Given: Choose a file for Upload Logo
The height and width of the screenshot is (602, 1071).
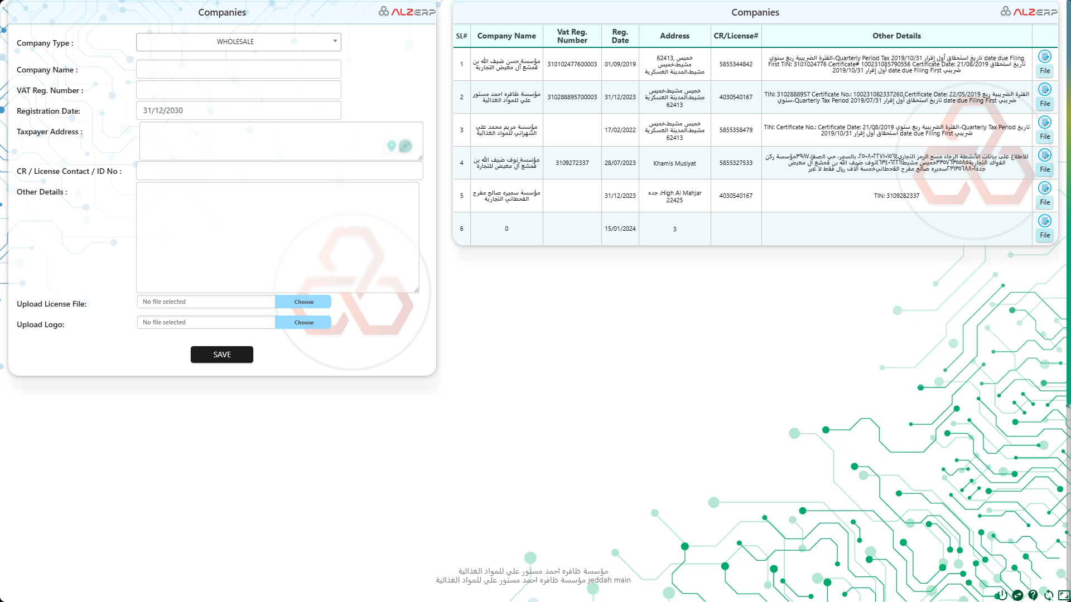Looking at the screenshot, I should pyautogui.click(x=303, y=322).
